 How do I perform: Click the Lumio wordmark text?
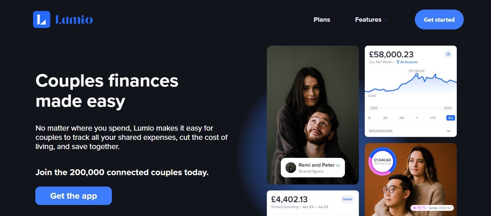tap(74, 20)
